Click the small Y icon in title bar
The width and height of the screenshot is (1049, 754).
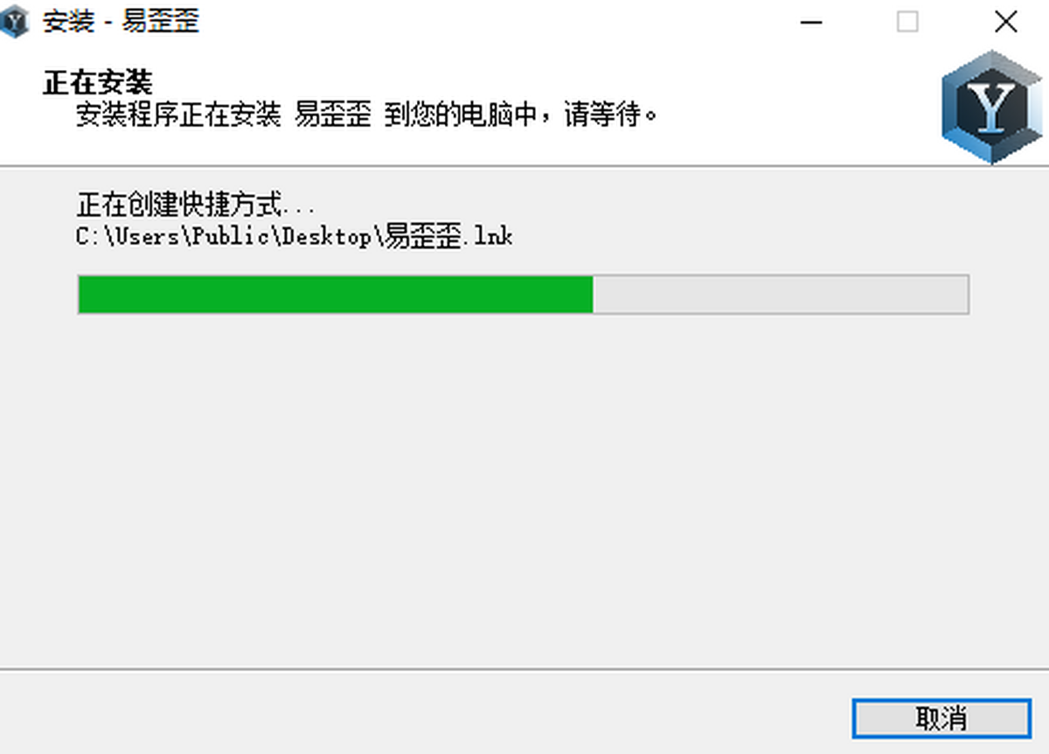click(x=14, y=22)
